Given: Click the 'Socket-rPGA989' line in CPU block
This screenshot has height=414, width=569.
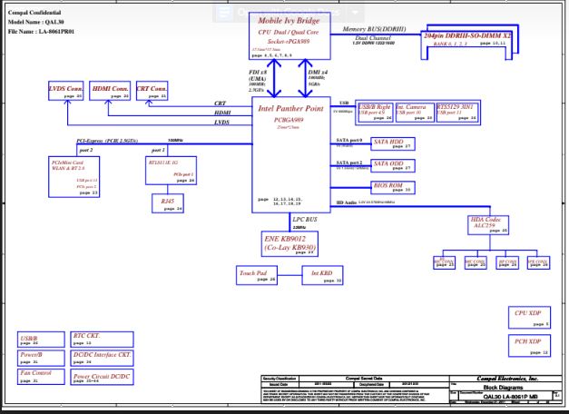Looking at the screenshot, I should (289, 42).
